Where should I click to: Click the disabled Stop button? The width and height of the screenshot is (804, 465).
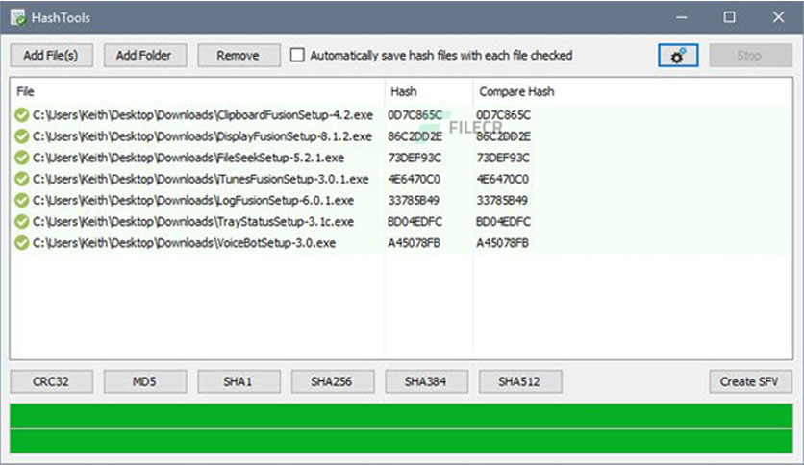751,56
